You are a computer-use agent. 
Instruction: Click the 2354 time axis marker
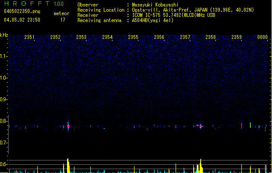point(107,37)
